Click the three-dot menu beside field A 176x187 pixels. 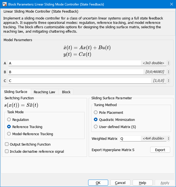click(x=168, y=63)
